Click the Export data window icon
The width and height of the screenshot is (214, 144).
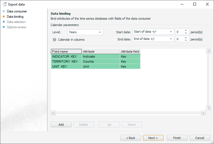pyautogui.click(x=5, y=4)
